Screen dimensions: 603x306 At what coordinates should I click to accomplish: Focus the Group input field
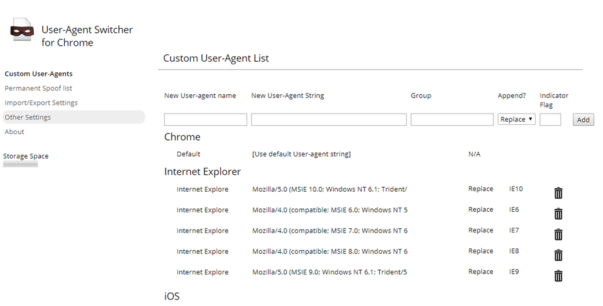pos(452,119)
